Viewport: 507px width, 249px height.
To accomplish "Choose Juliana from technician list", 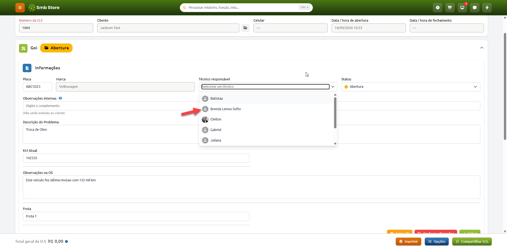I will pos(266,140).
